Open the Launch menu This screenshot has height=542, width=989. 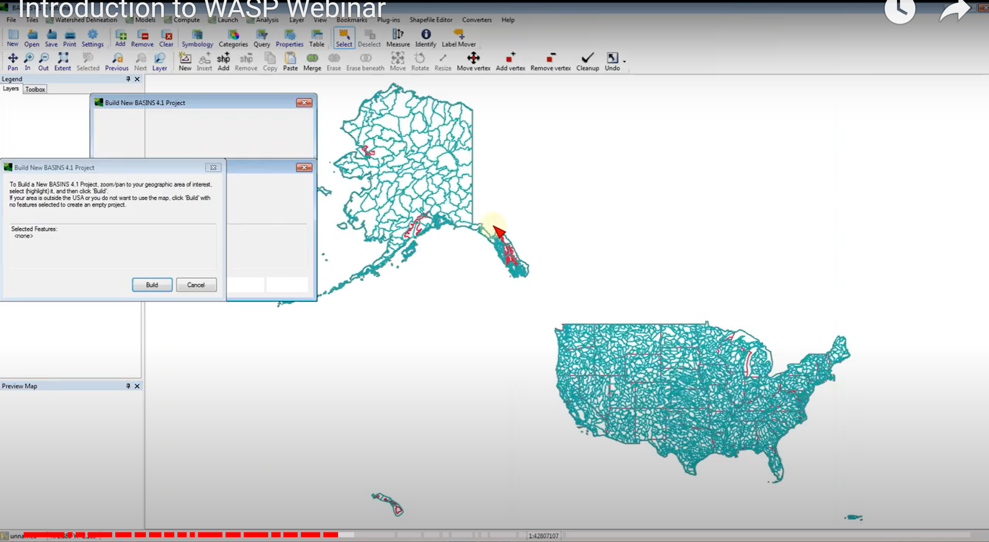pos(224,20)
